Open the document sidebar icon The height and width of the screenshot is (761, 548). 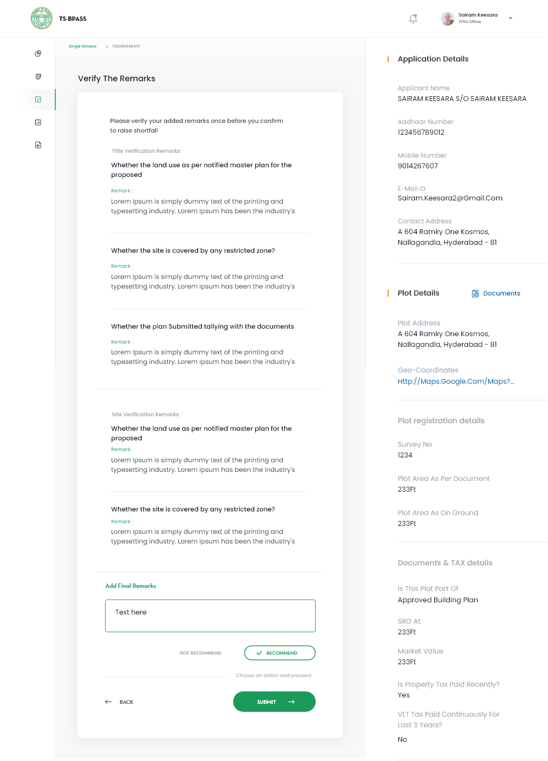tap(38, 145)
